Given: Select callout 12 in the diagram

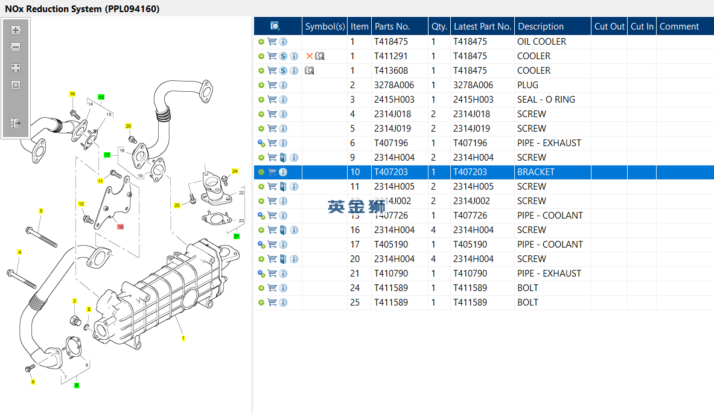Looking at the screenshot, I should click(x=81, y=203).
